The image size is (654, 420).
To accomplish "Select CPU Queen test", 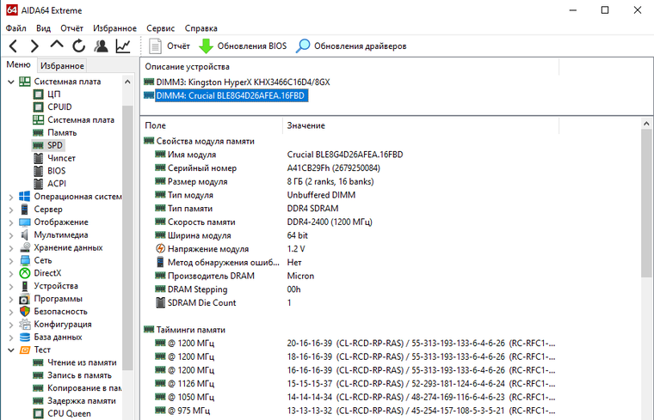I will (69, 414).
